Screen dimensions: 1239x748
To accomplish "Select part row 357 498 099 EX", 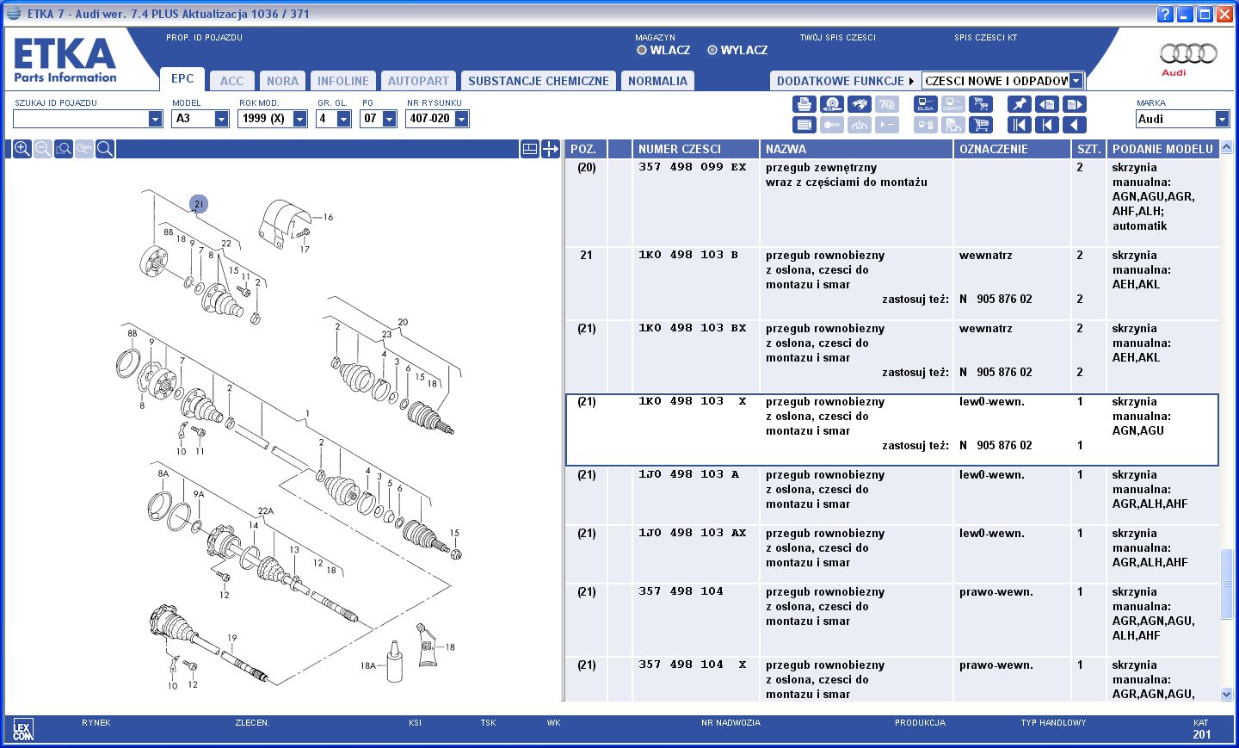I will click(891, 203).
